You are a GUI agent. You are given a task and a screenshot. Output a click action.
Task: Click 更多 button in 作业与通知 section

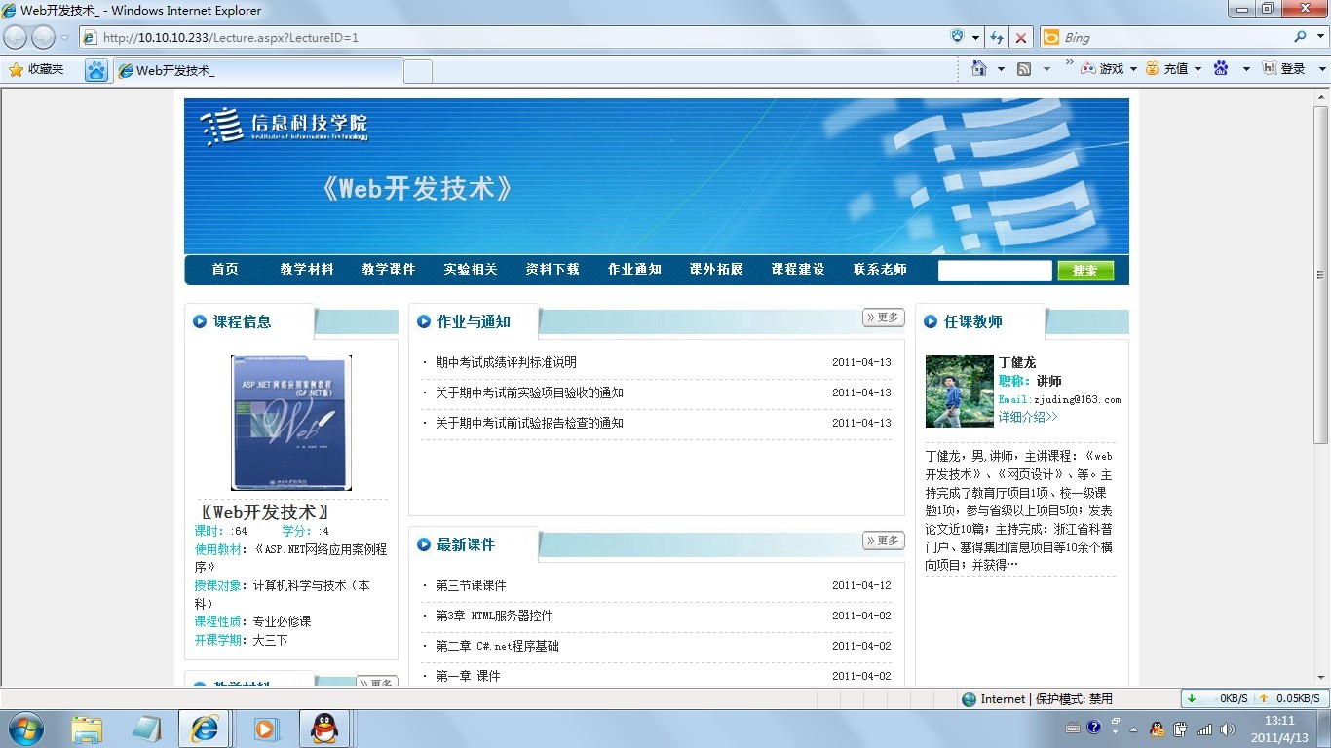(883, 318)
